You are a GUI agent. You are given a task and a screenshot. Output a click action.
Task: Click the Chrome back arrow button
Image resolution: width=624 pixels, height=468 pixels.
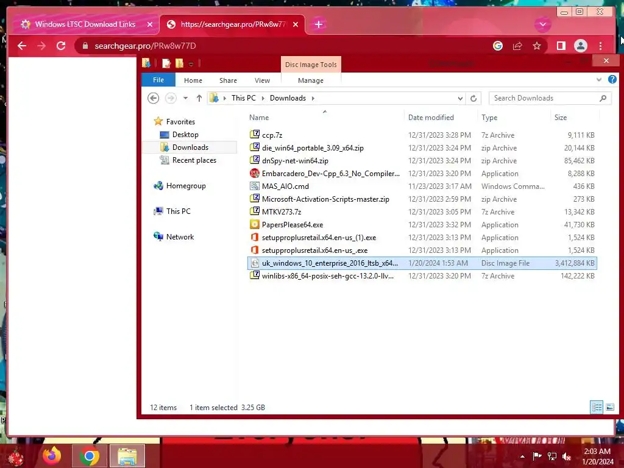click(x=22, y=46)
